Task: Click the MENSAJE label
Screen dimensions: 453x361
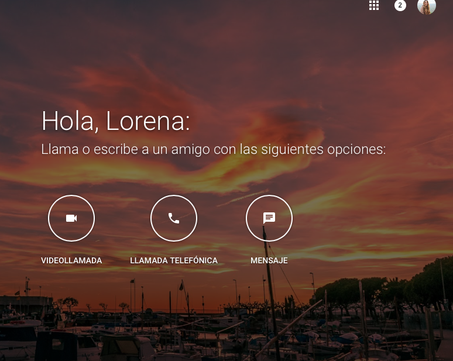Action: click(x=269, y=260)
